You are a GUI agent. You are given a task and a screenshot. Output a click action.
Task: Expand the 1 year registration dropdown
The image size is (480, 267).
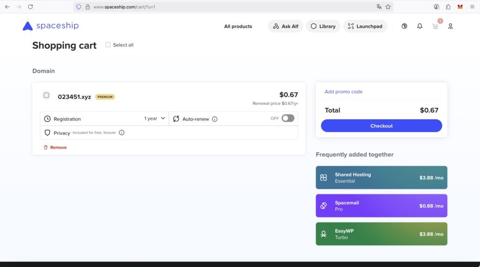pos(155,119)
